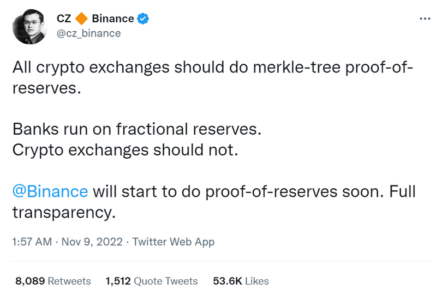Viewport: 442px width, 300px height.
Task: View the 1,512 Quote Tweets list
Action: [151, 281]
